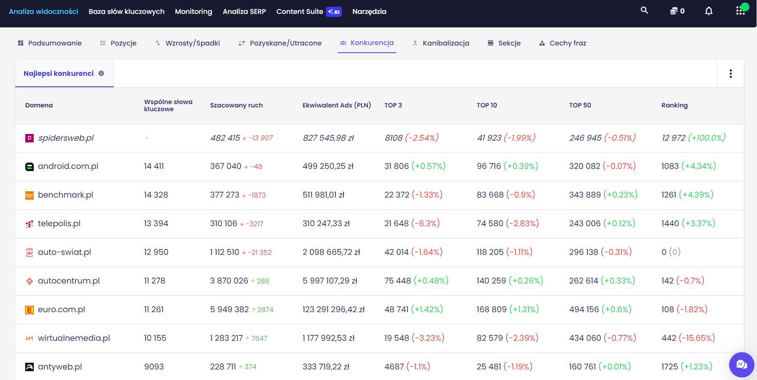Screen dimensions: 757x380
Task: Open benchmark.pl domain link
Action: click(x=65, y=195)
